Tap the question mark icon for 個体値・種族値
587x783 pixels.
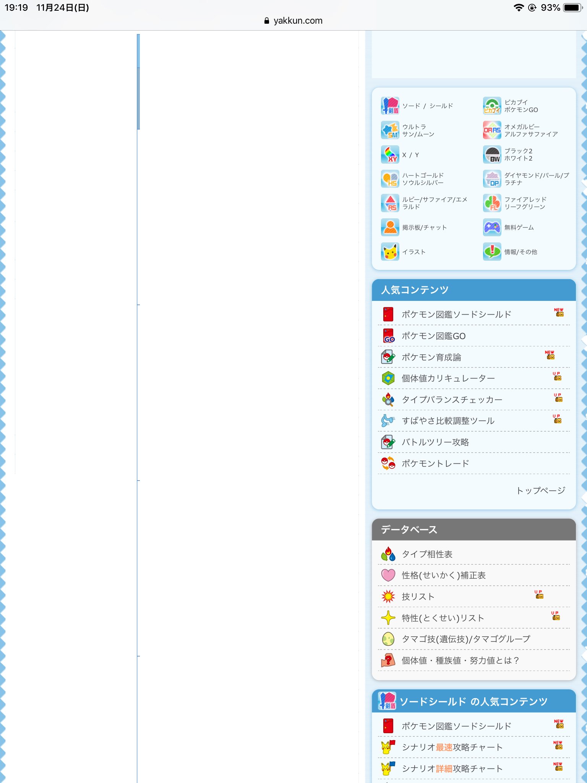click(x=388, y=660)
